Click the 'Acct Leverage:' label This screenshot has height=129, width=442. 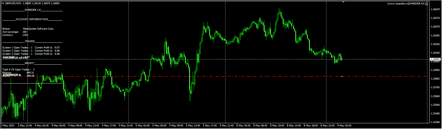[11, 32]
